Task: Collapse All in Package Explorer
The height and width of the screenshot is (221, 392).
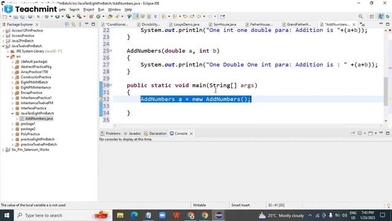Action: pos(67,25)
